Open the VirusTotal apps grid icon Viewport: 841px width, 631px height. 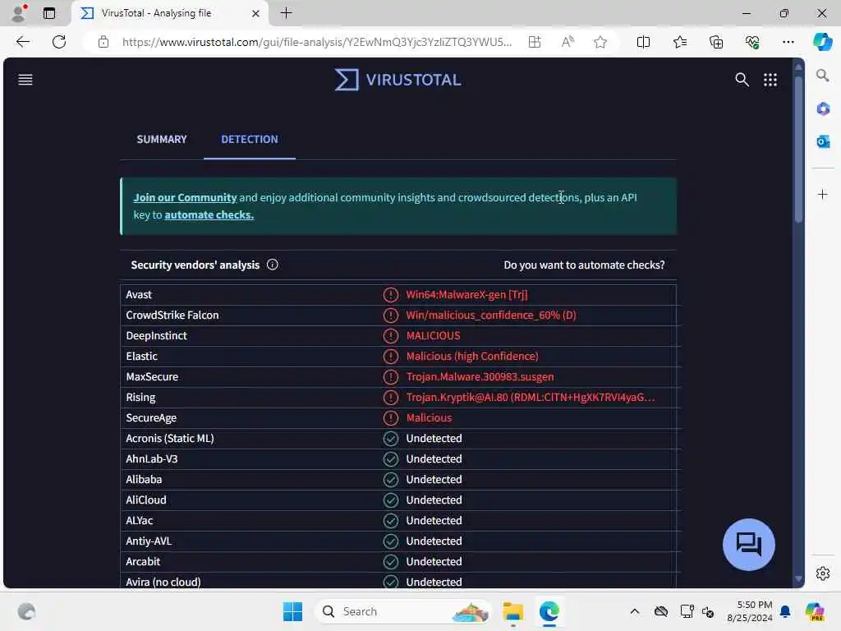770,80
